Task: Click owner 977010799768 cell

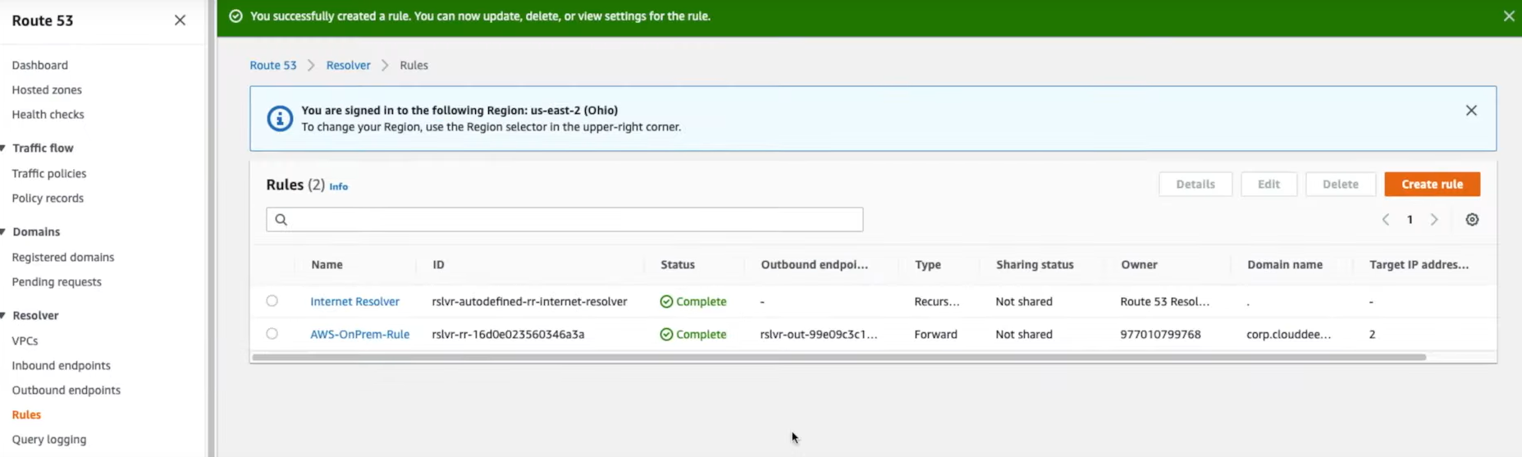Action: [x=1160, y=334]
